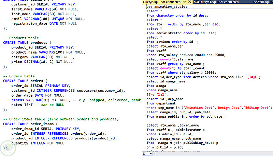Screen dimensions: 273x156
Task: Switch to the LQuery2.sql - not connected tab
Action: pos(161,2)
